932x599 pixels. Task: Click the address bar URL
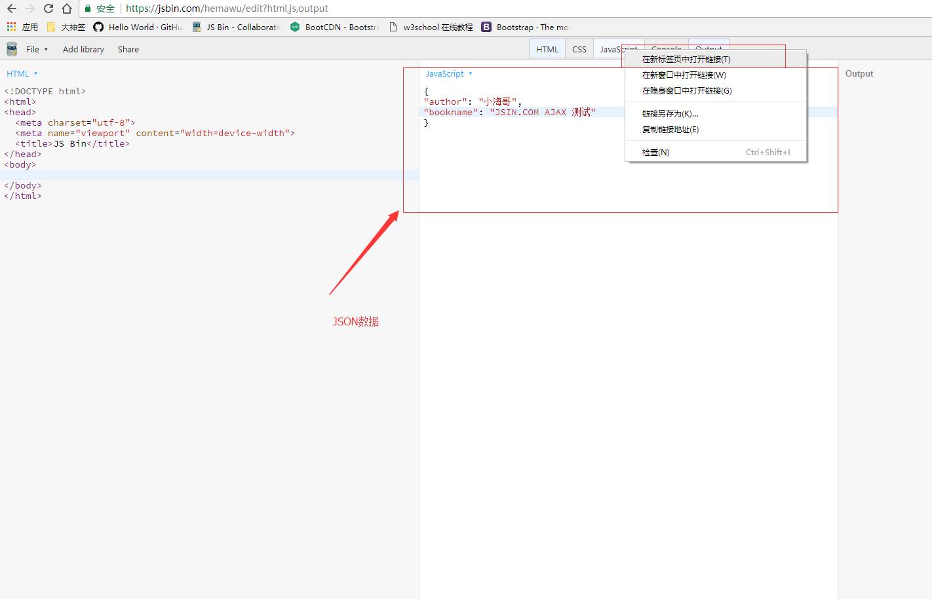pos(227,9)
